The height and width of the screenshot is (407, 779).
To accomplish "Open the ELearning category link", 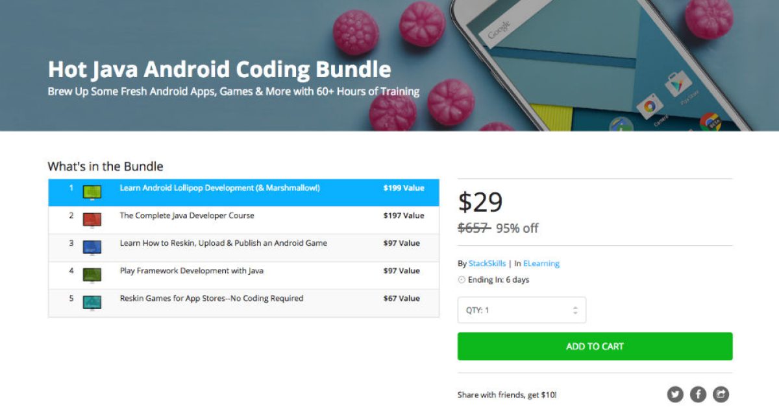I will point(542,264).
